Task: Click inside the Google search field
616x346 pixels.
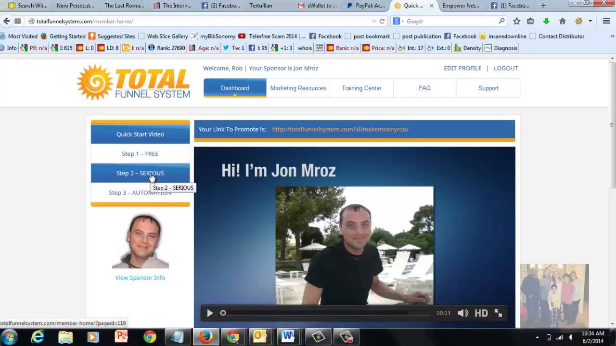Action: tap(450, 21)
